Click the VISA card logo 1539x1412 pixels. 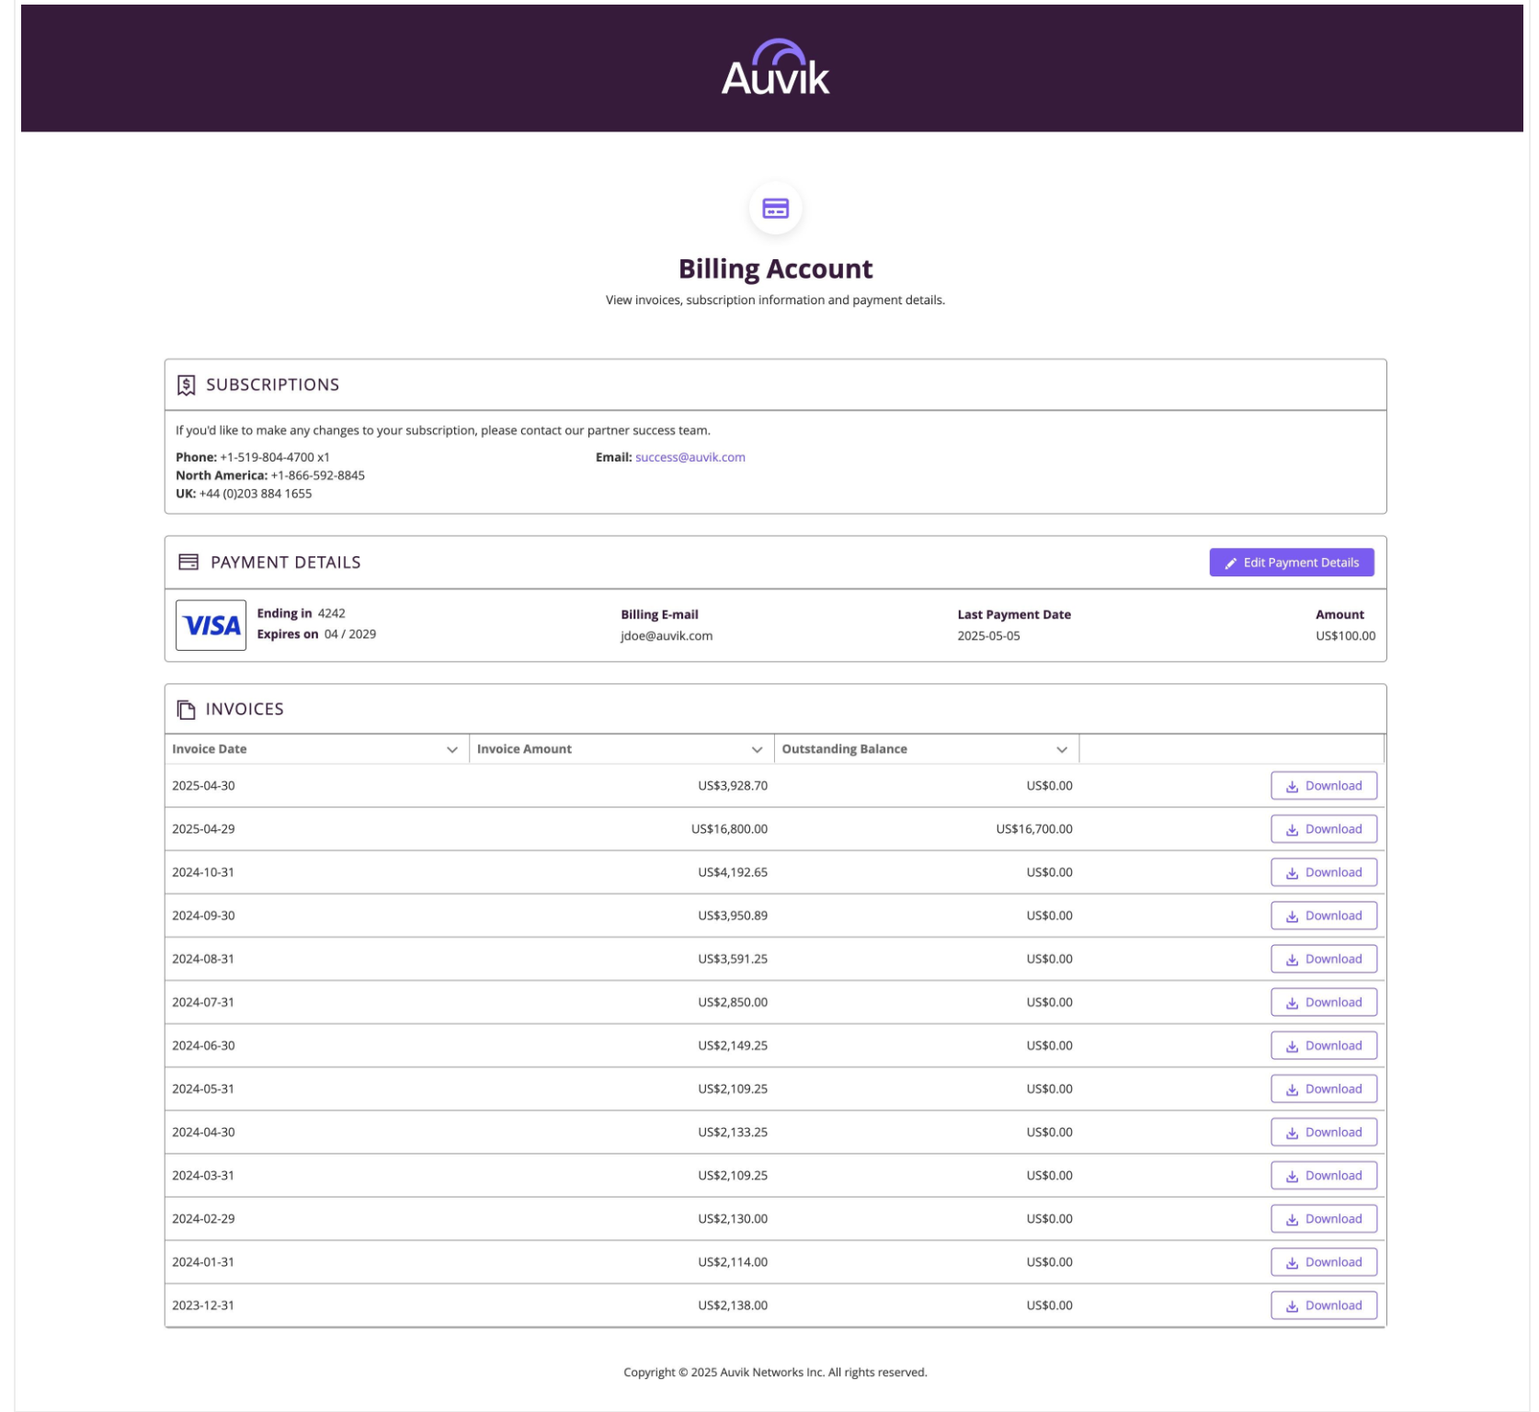[x=211, y=625]
